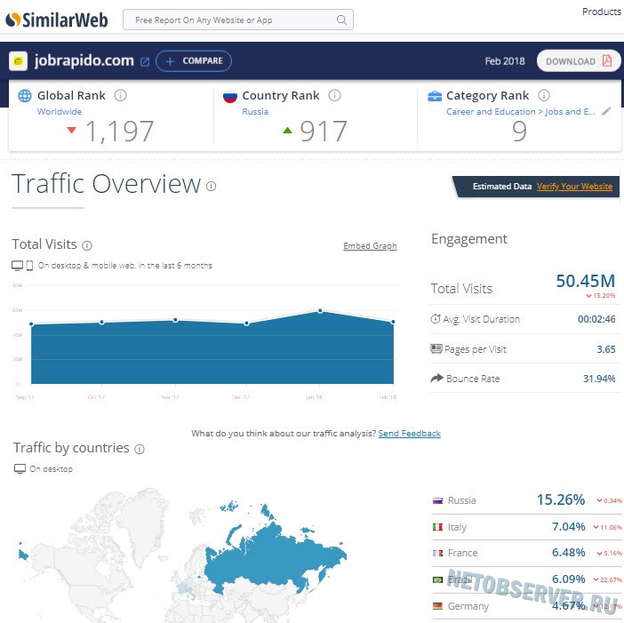The width and height of the screenshot is (624, 623).
Task: Click the Send Feedback link
Action: click(409, 433)
